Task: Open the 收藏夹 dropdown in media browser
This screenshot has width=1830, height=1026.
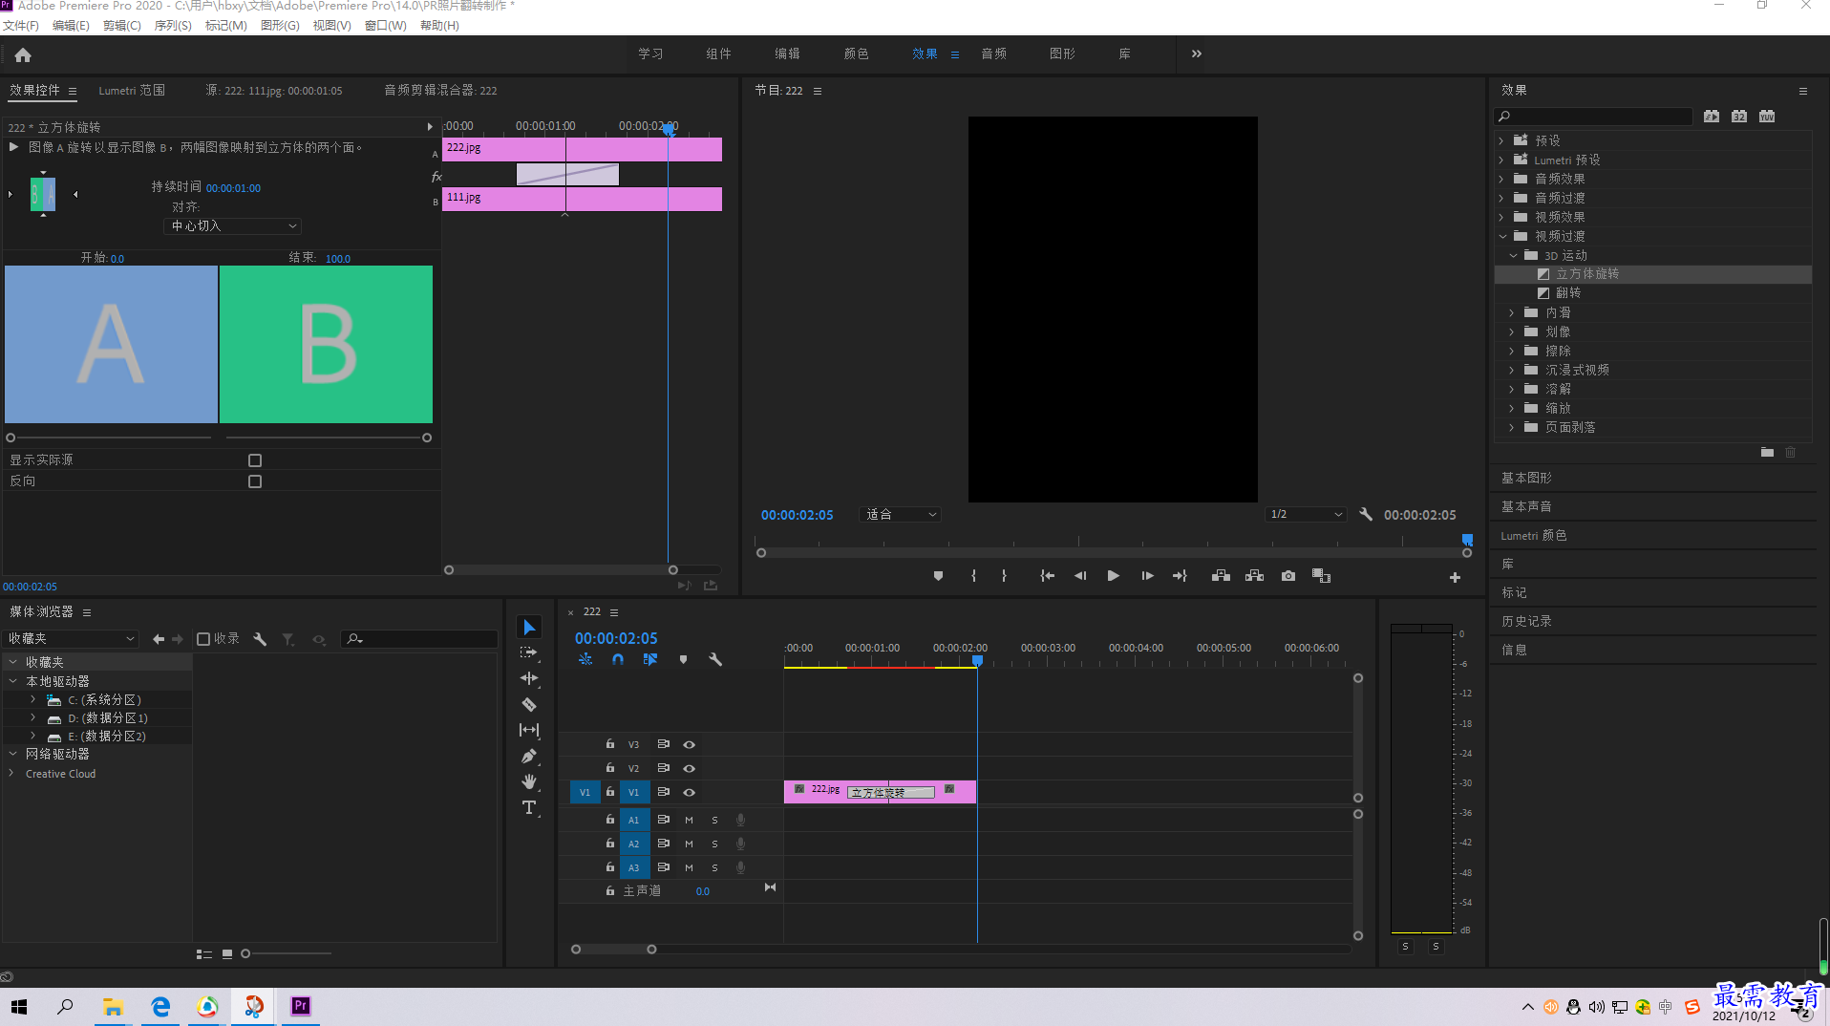Action: (72, 639)
